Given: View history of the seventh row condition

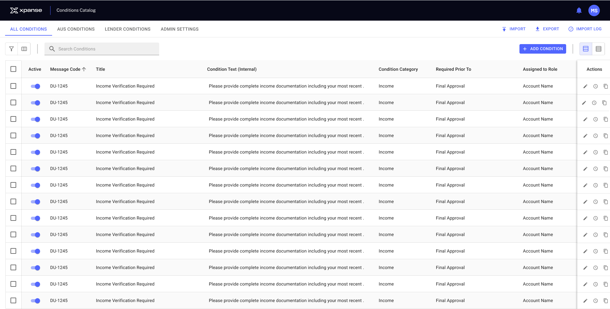Looking at the screenshot, I should click(x=596, y=185).
